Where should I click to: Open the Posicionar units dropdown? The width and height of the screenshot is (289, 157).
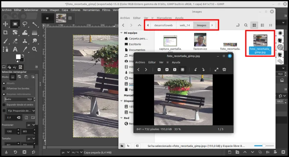pos(31,125)
